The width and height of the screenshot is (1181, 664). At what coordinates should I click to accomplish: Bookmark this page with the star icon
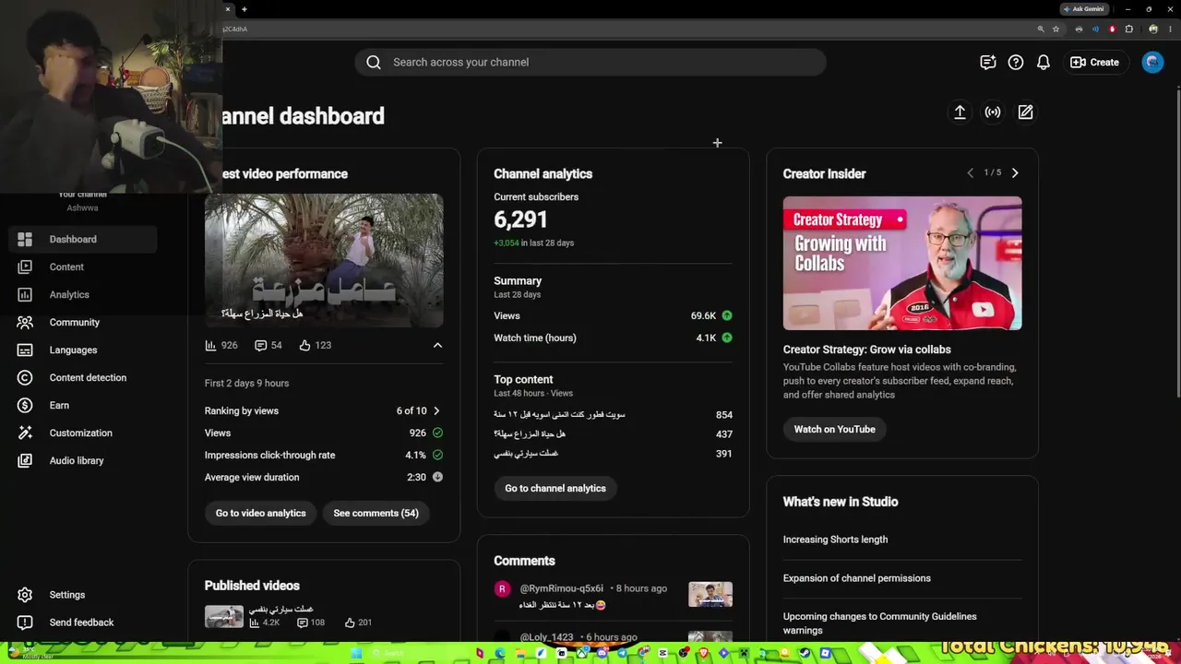[1056, 29]
